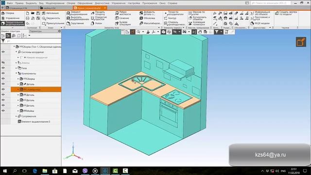This screenshot has height=175, width=311.
Task: Expand the Эскизы tree node
Action: (x=16, y=63)
